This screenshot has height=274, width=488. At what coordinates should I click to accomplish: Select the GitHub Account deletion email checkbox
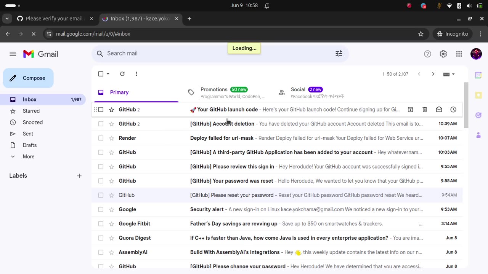pyautogui.click(x=101, y=124)
